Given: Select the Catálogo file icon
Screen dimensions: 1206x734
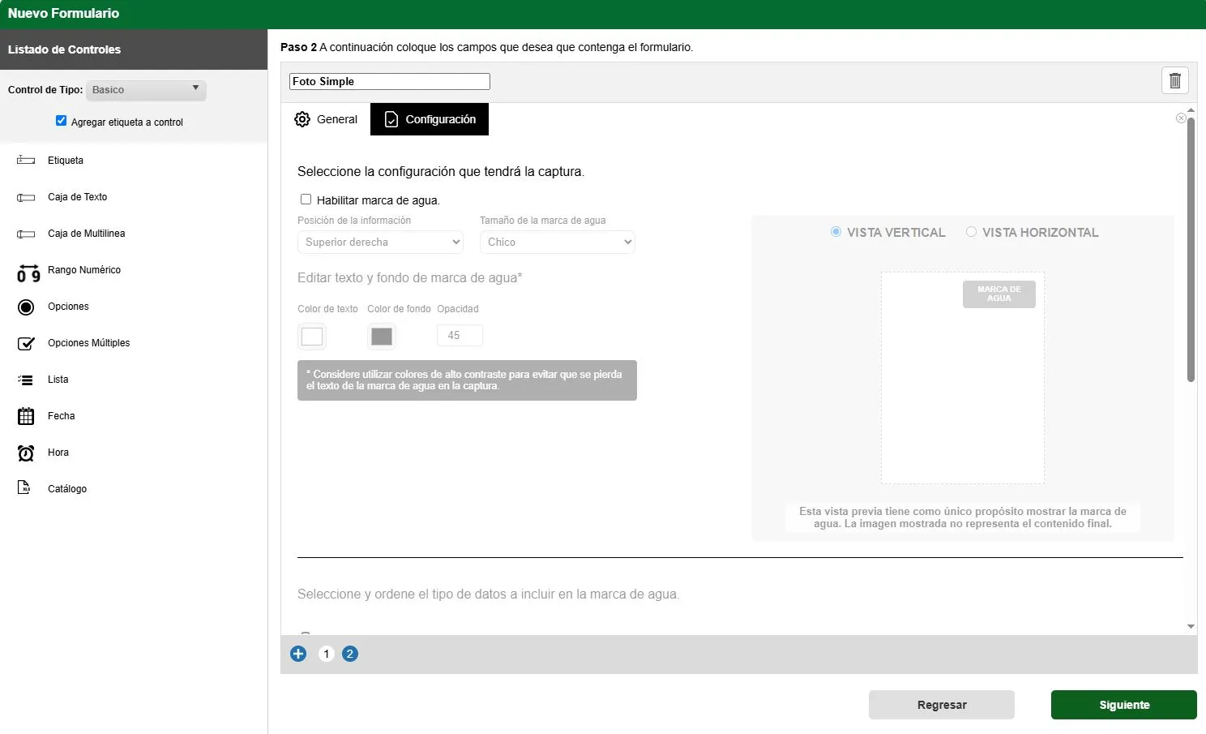Looking at the screenshot, I should 24,487.
